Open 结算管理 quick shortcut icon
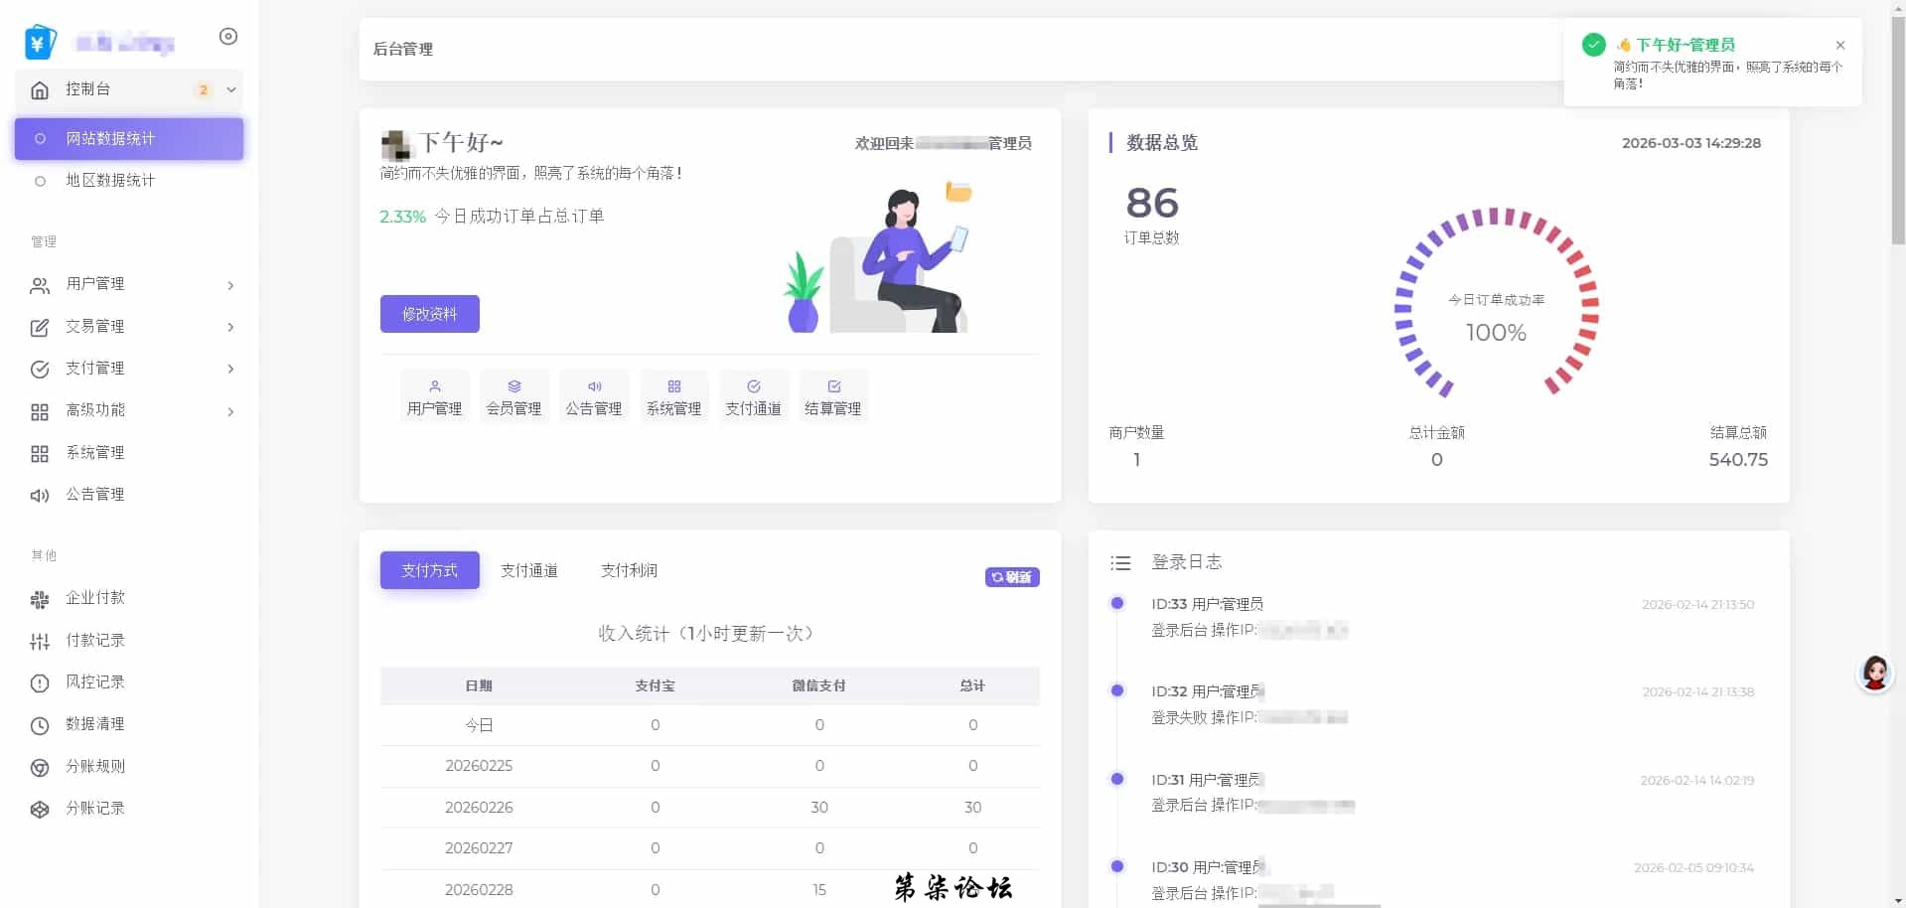This screenshot has width=1906, height=908. (833, 387)
